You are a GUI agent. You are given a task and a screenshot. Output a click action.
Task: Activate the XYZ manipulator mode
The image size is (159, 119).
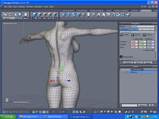(20, 19)
